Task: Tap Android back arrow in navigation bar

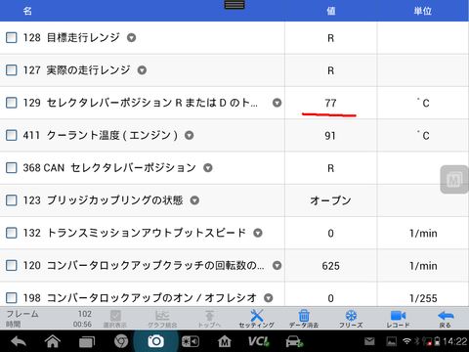Action: 19,341
